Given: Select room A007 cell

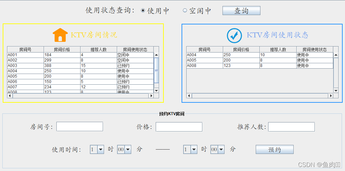Looking at the screenshot, I should 26,87.
